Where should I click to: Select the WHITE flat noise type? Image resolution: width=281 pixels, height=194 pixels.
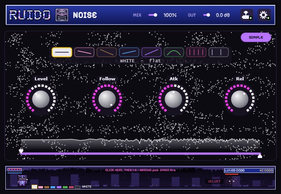(62, 52)
